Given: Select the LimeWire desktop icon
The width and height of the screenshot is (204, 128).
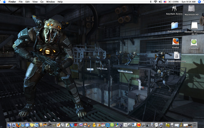Looking at the screenshot, I should [194, 43].
